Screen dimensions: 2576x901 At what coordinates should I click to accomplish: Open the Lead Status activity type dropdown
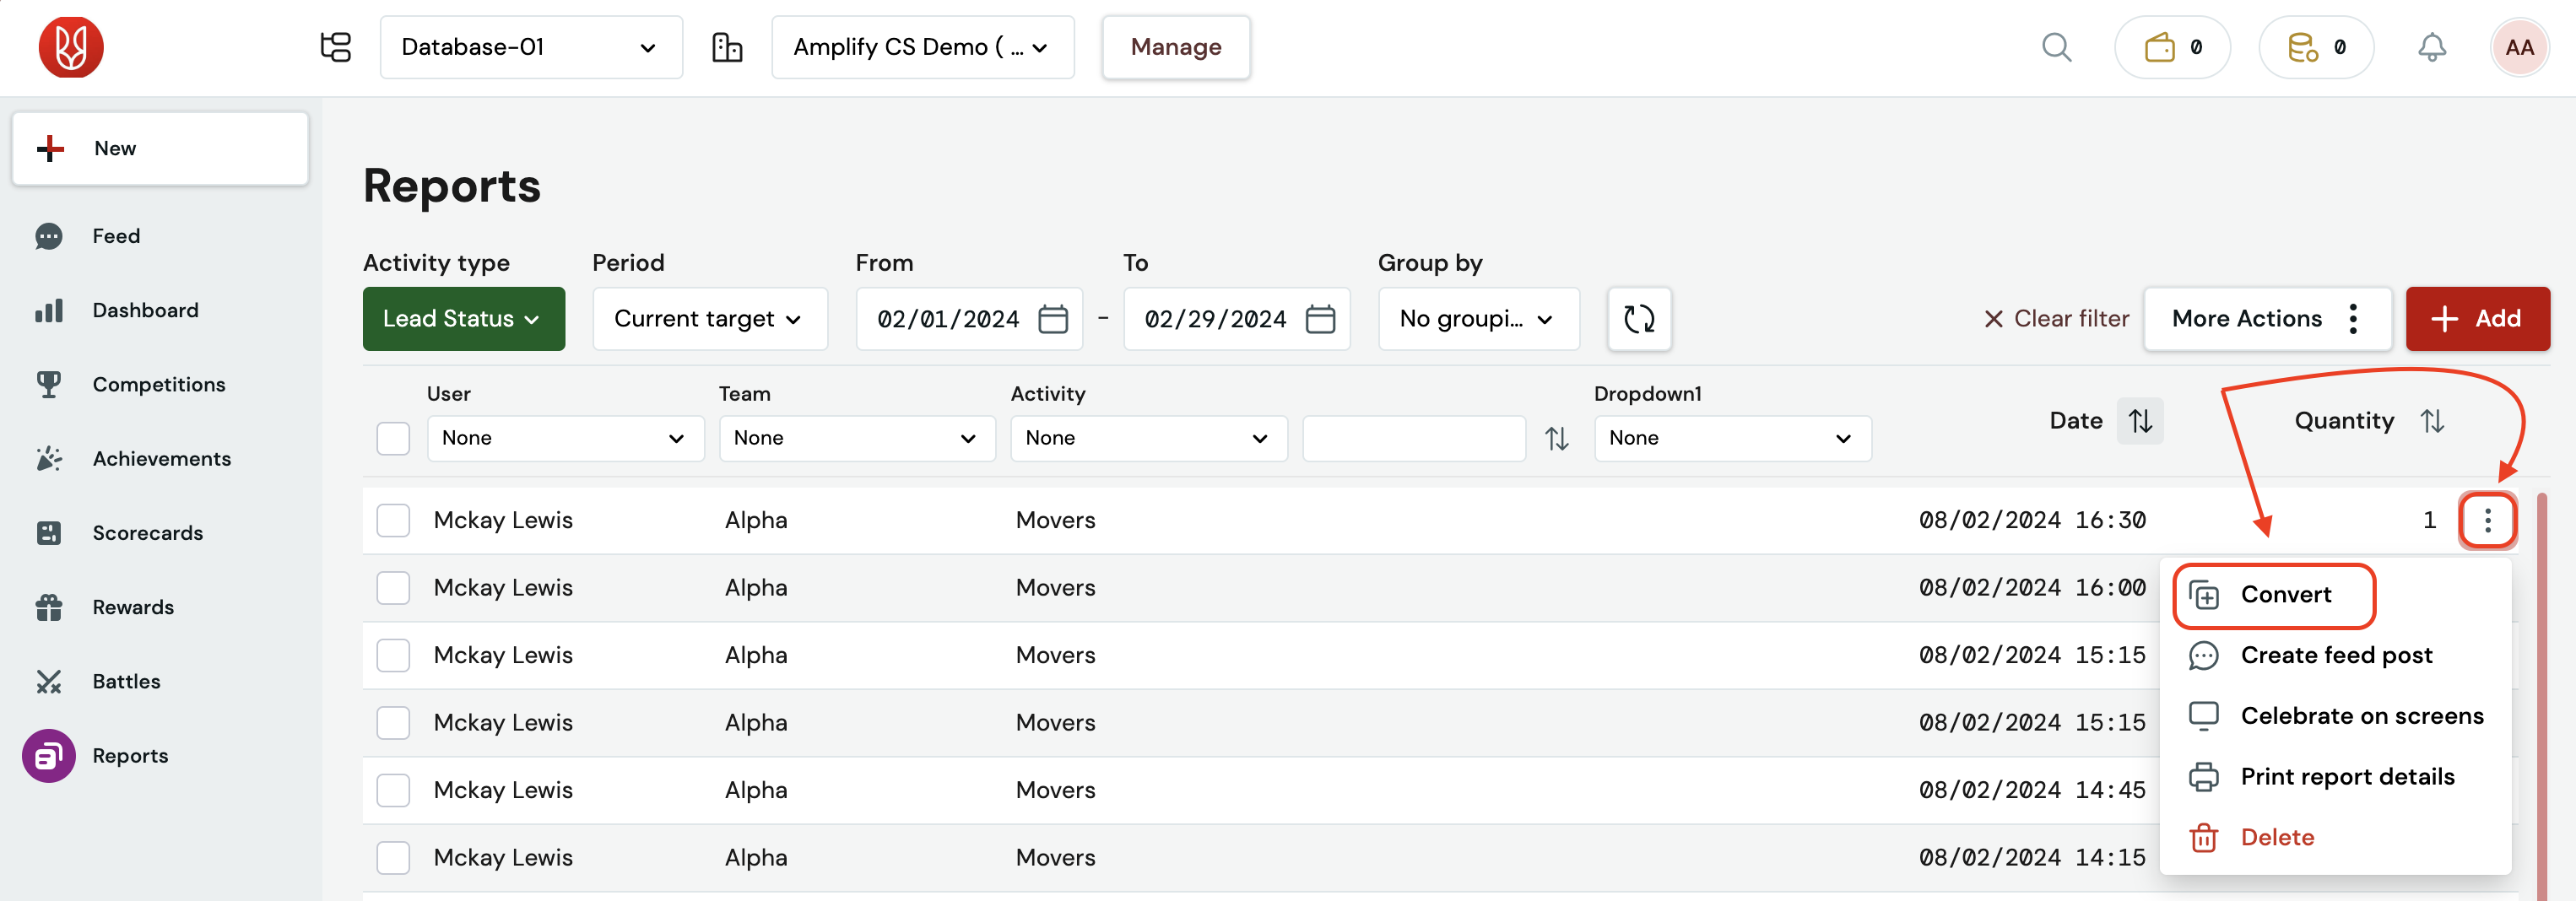463,319
